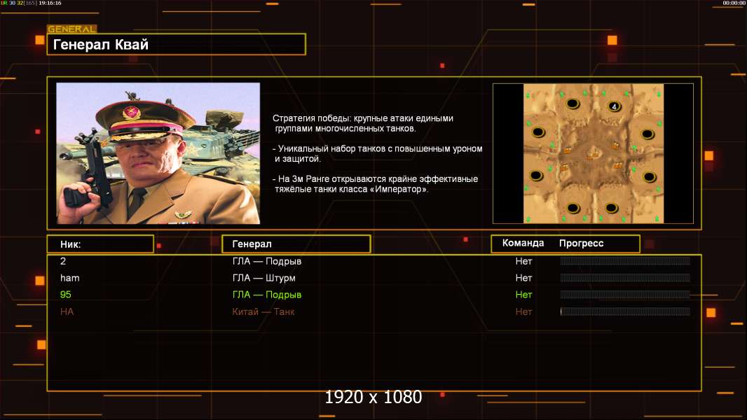Click the "Генерал" column header
Image resolution: width=747 pixels, height=420 pixels.
[296, 244]
